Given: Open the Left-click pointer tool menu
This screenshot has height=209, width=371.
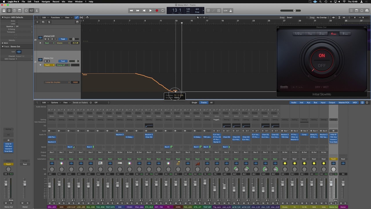Looking at the screenshot, I should pyautogui.click(x=199, y=17).
